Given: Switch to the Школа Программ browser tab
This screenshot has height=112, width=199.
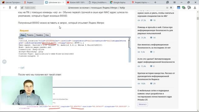Looking at the screenshot, I should [x=11, y=2].
